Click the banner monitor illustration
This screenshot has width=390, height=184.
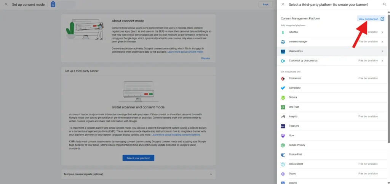coord(138,92)
